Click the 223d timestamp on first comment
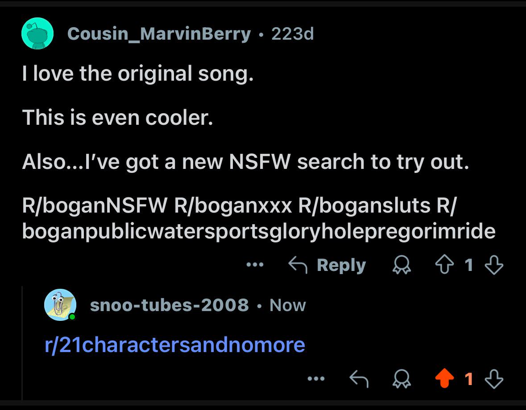The width and height of the screenshot is (526, 410). point(293,34)
